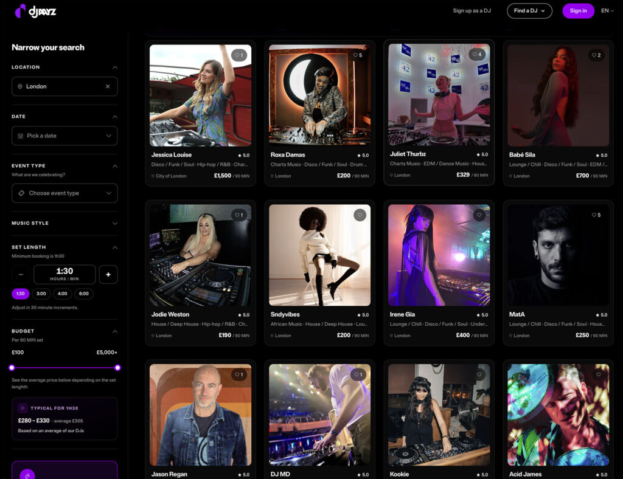This screenshot has width=623, height=479.
Task: Click the right budget slider handle
Action: click(x=117, y=368)
